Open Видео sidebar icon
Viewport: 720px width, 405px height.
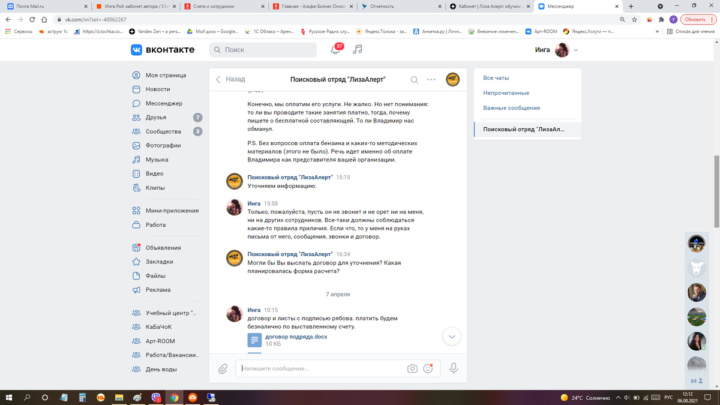[x=136, y=173]
